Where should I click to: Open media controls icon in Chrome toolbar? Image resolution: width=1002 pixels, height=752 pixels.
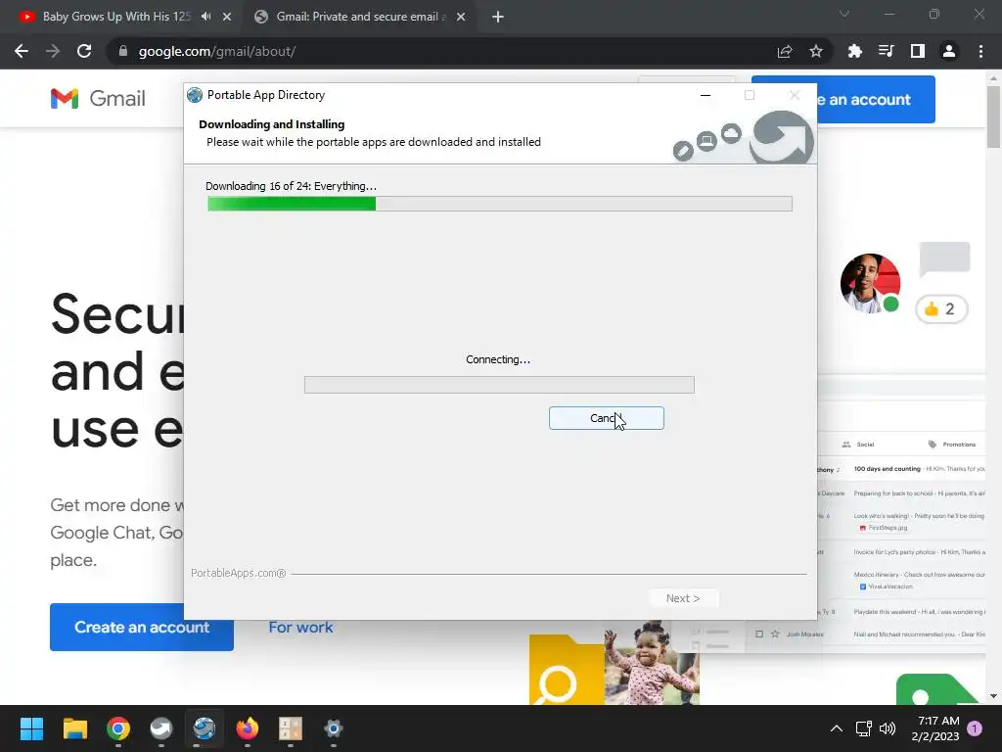coord(886,51)
